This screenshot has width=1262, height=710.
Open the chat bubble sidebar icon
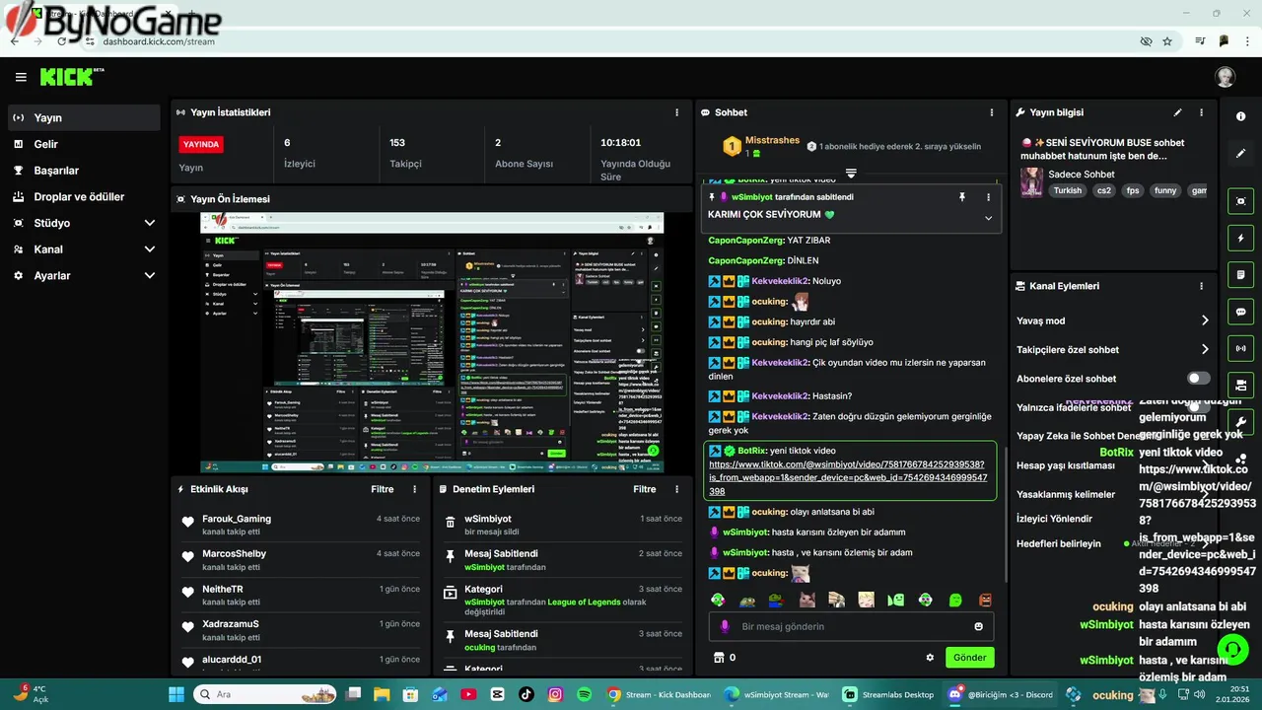click(1240, 312)
